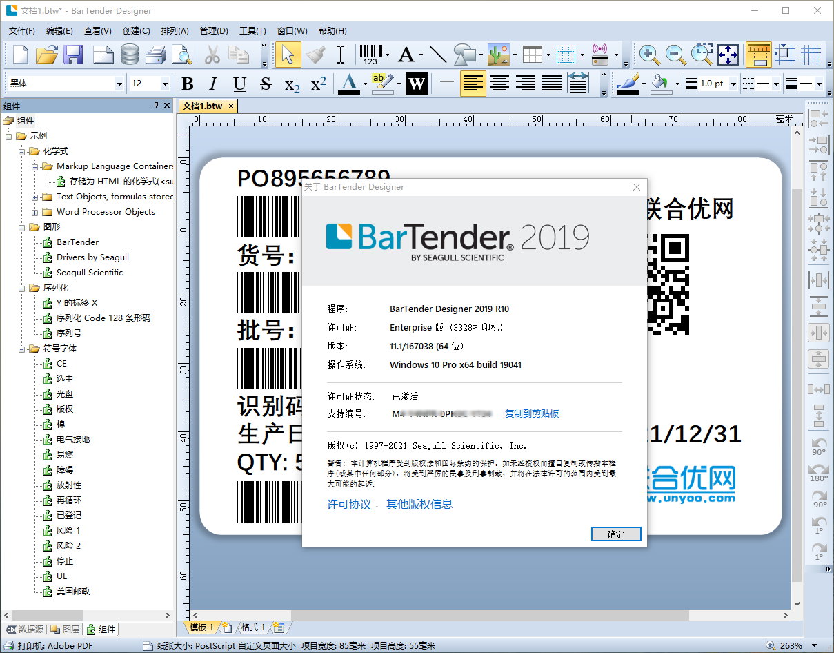Open the font size dropdown showing 12
The height and width of the screenshot is (653, 834).
click(x=165, y=84)
